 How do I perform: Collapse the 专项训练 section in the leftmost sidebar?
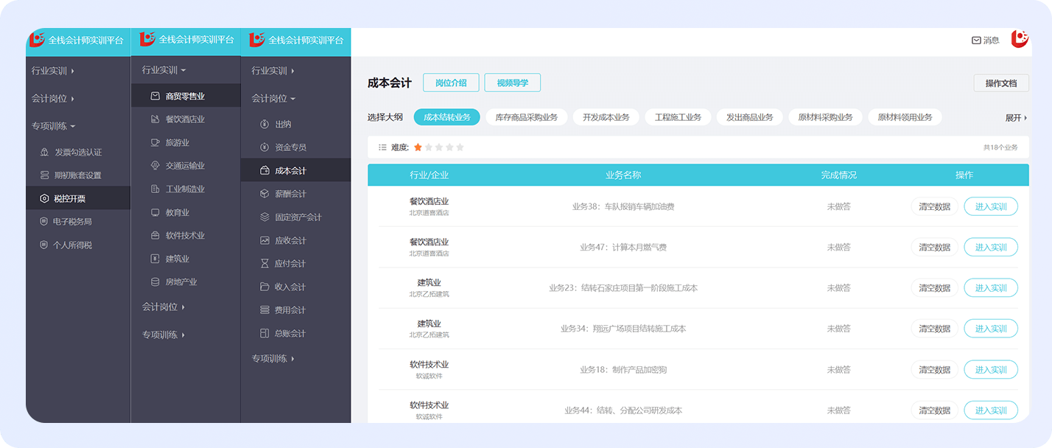(52, 126)
